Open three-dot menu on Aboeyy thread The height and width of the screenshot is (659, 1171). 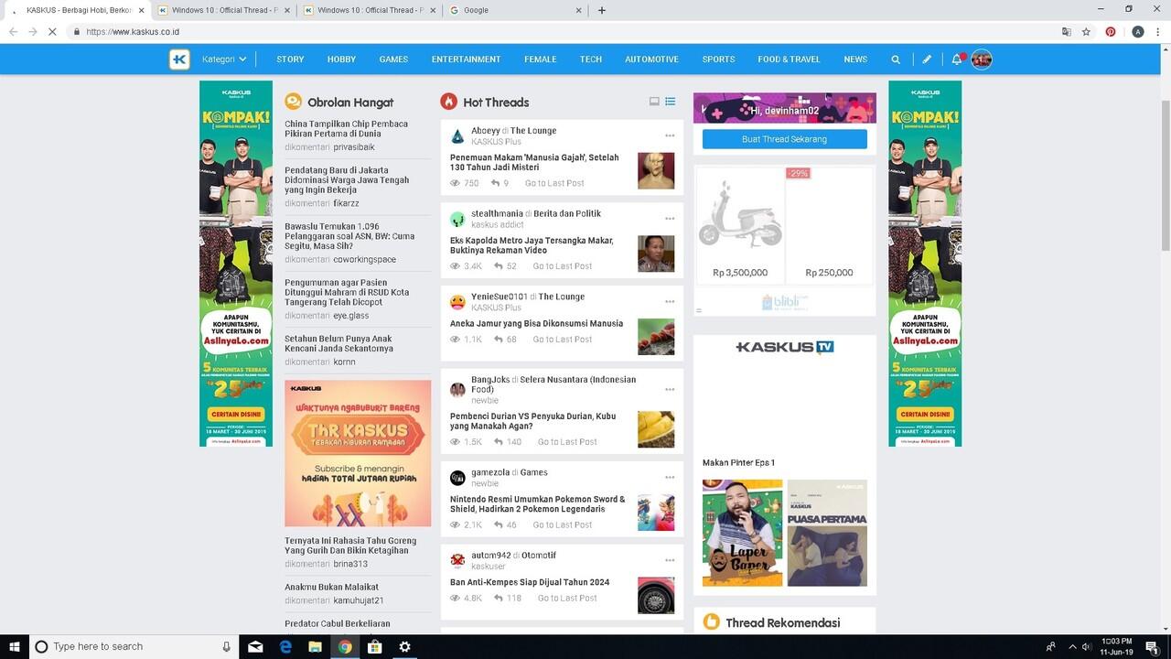[670, 135]
